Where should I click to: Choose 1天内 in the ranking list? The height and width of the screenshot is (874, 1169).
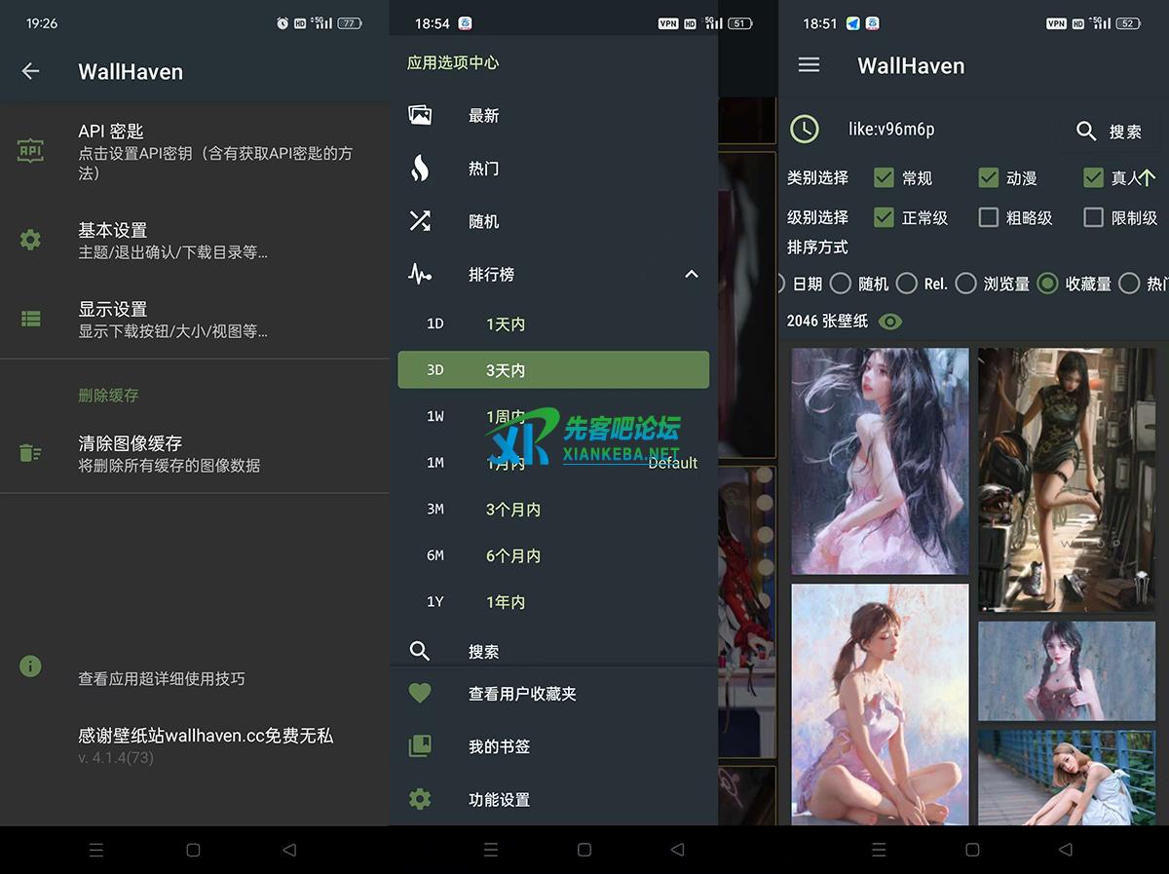point(506,323)
